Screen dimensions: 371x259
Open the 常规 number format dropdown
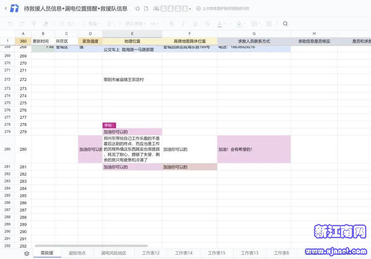(94, 23)
